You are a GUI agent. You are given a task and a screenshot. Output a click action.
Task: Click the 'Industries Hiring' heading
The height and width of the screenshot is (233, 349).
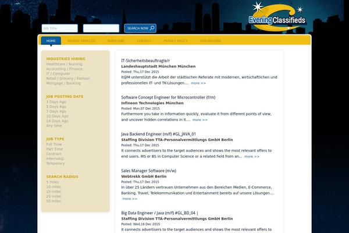(66, 59)
